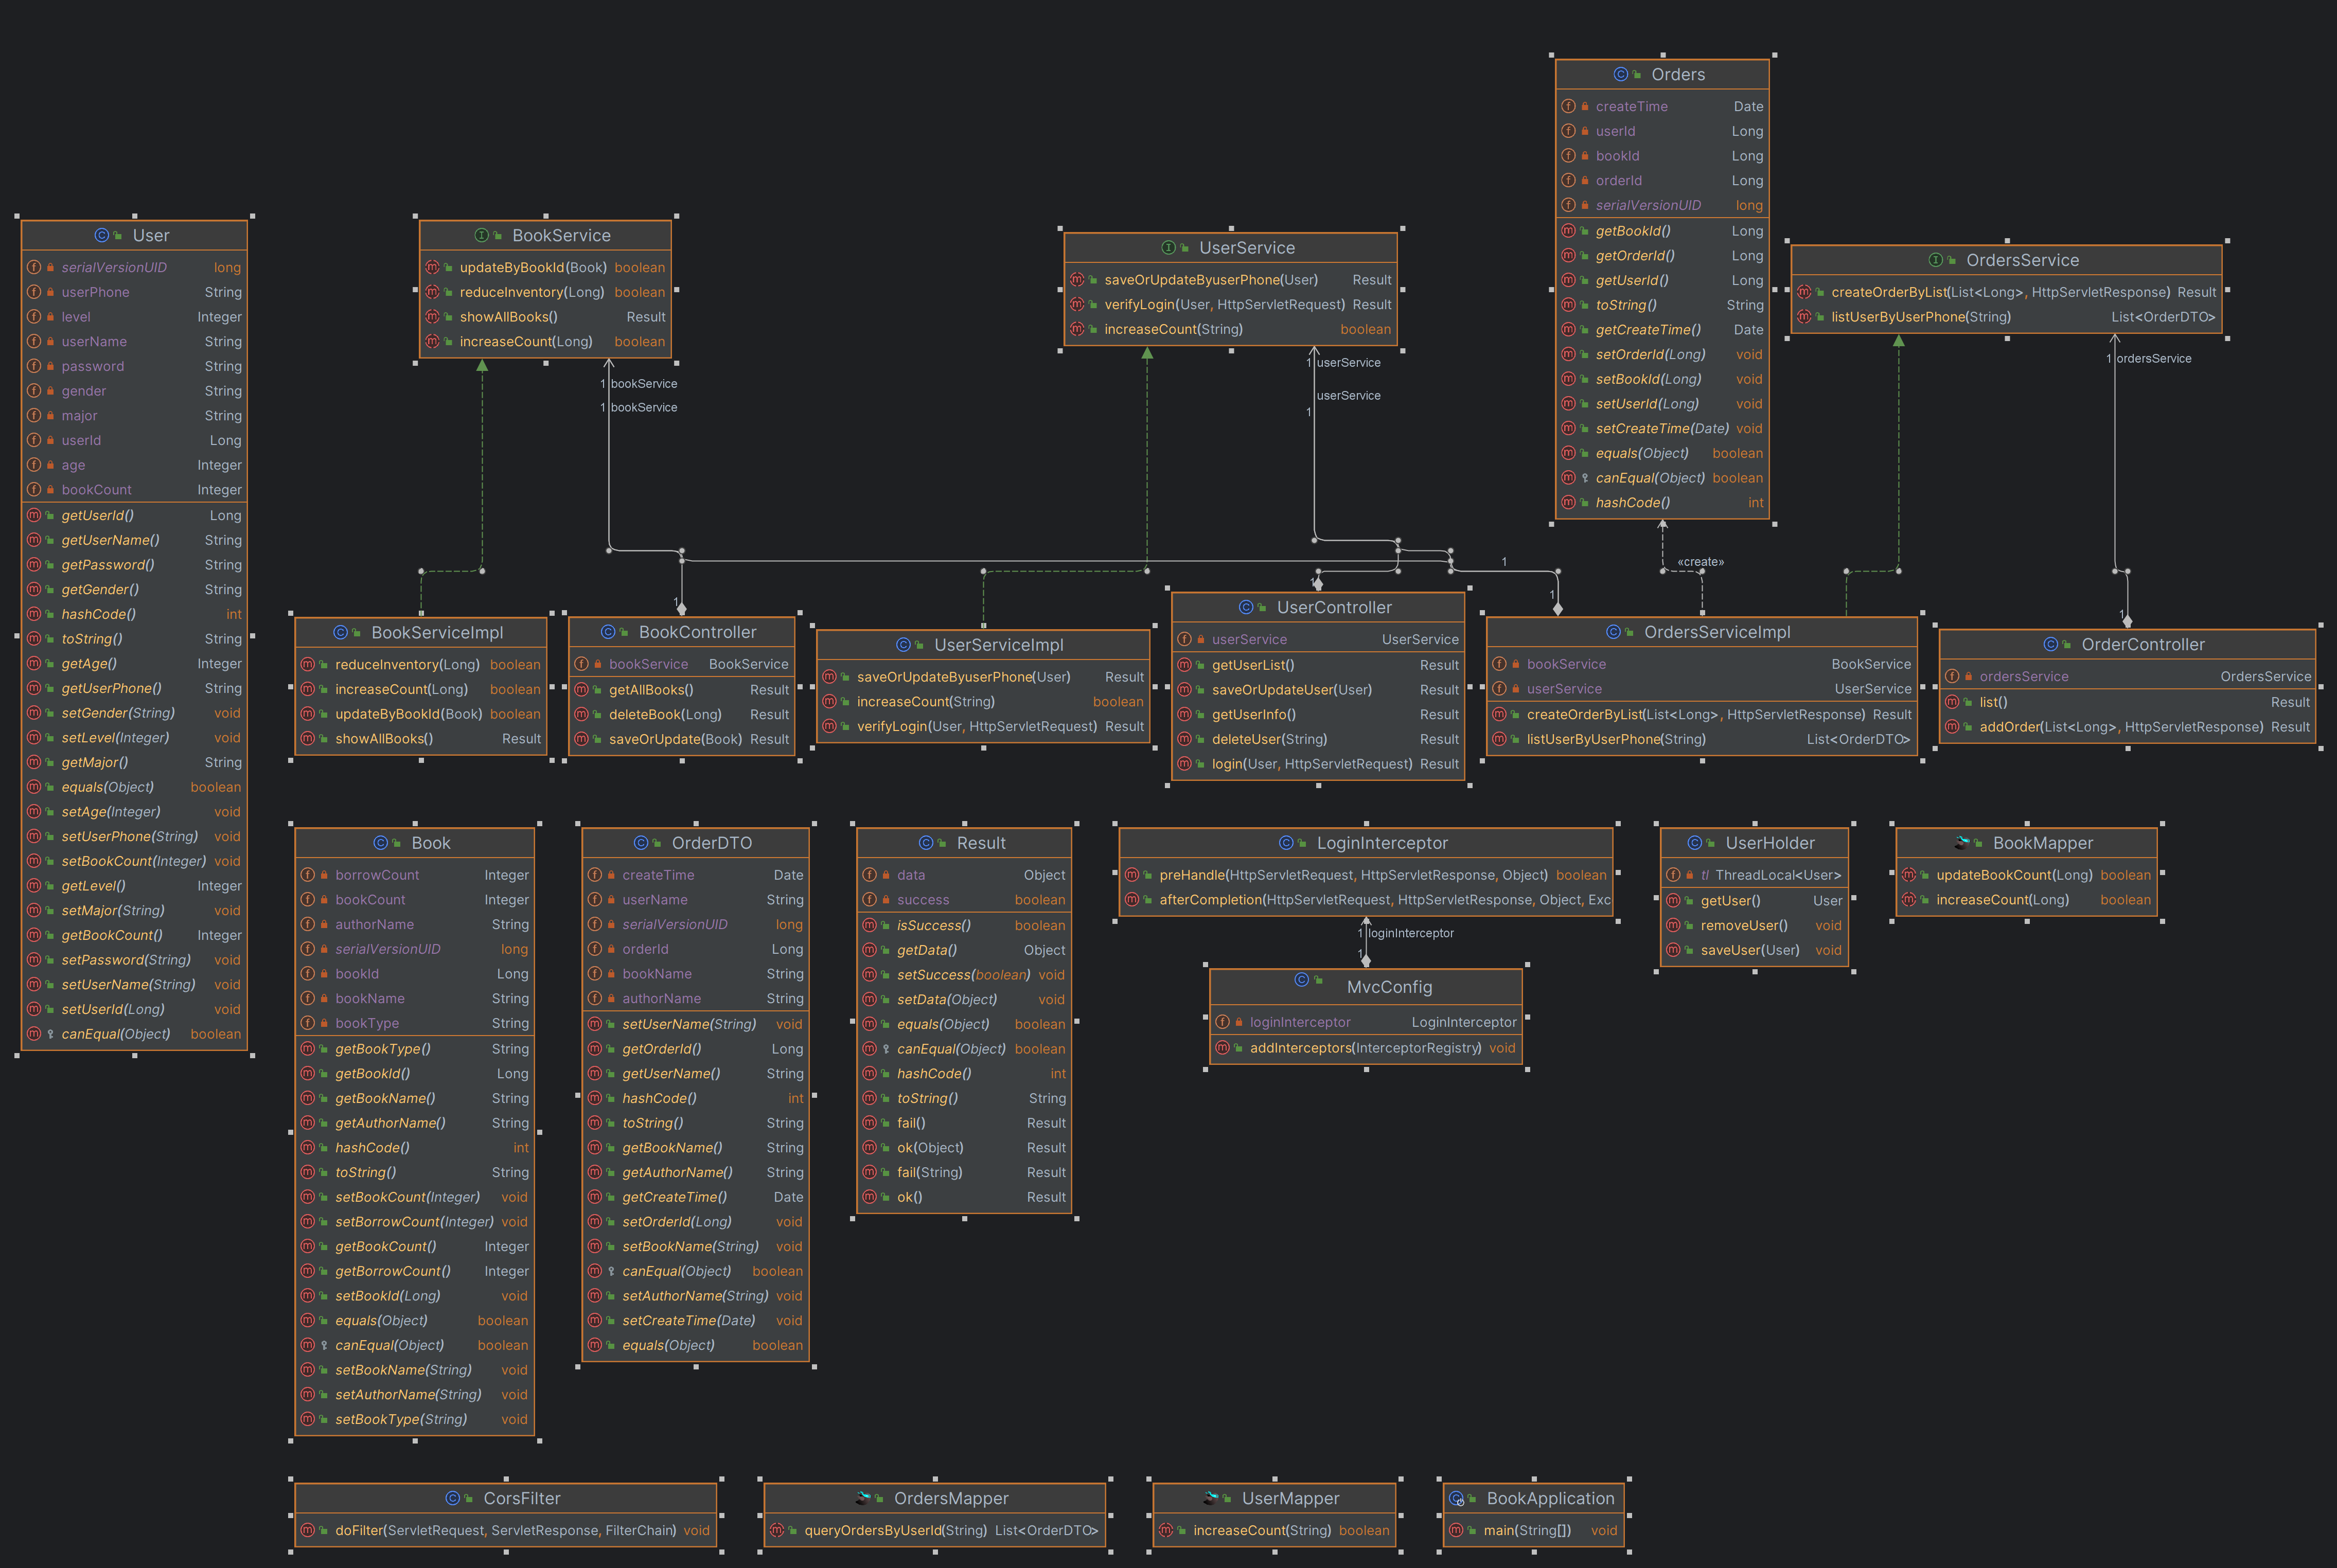Click the canEqual(Object) method in Orders
The height and width of the screenshot is (1568, 2337).
tap(1649, 478)
